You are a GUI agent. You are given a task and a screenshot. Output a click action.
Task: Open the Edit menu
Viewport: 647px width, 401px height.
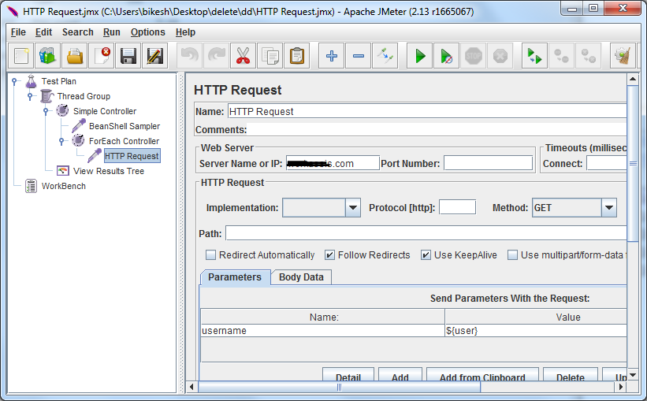click(44, 32)
